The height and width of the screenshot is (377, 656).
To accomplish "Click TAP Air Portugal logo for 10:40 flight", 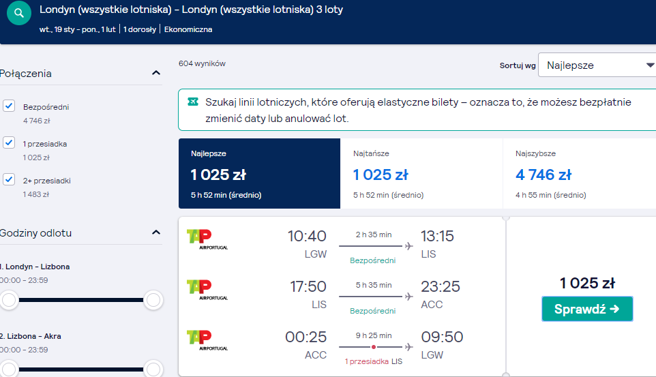I will coord(207,239).
